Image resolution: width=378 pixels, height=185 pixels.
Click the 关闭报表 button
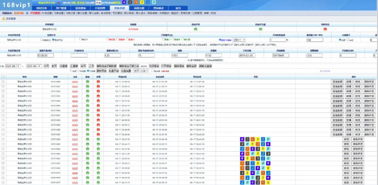tap(154, 66)
